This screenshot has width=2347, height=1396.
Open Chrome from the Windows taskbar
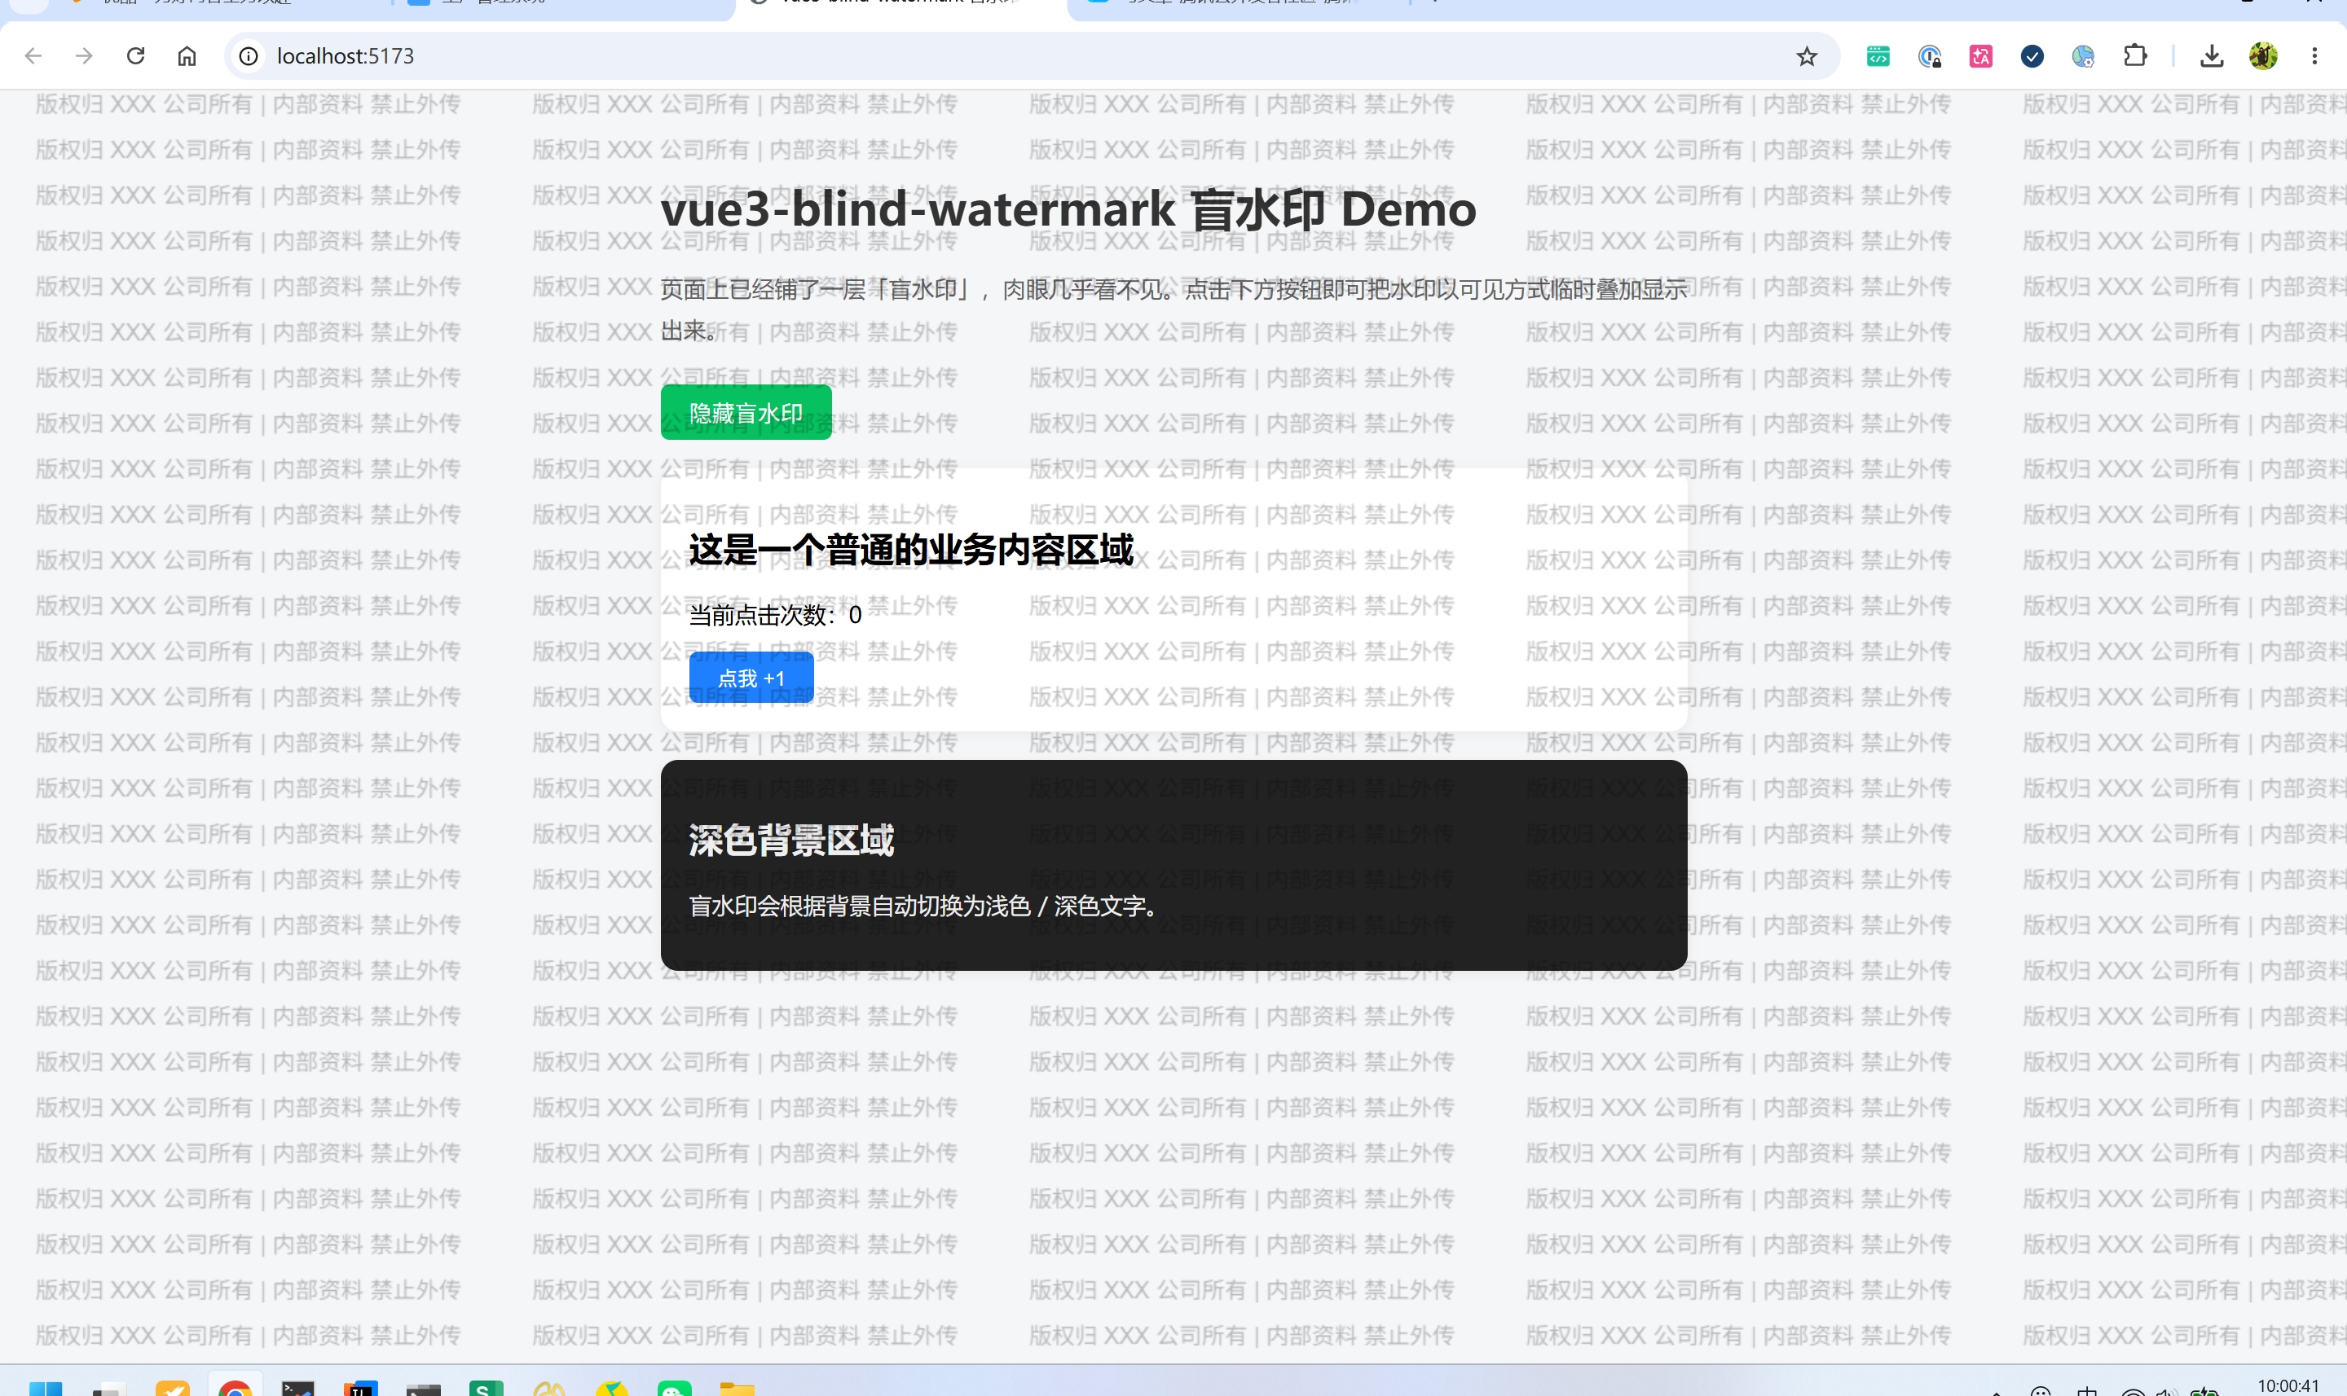click(235, 1388)
